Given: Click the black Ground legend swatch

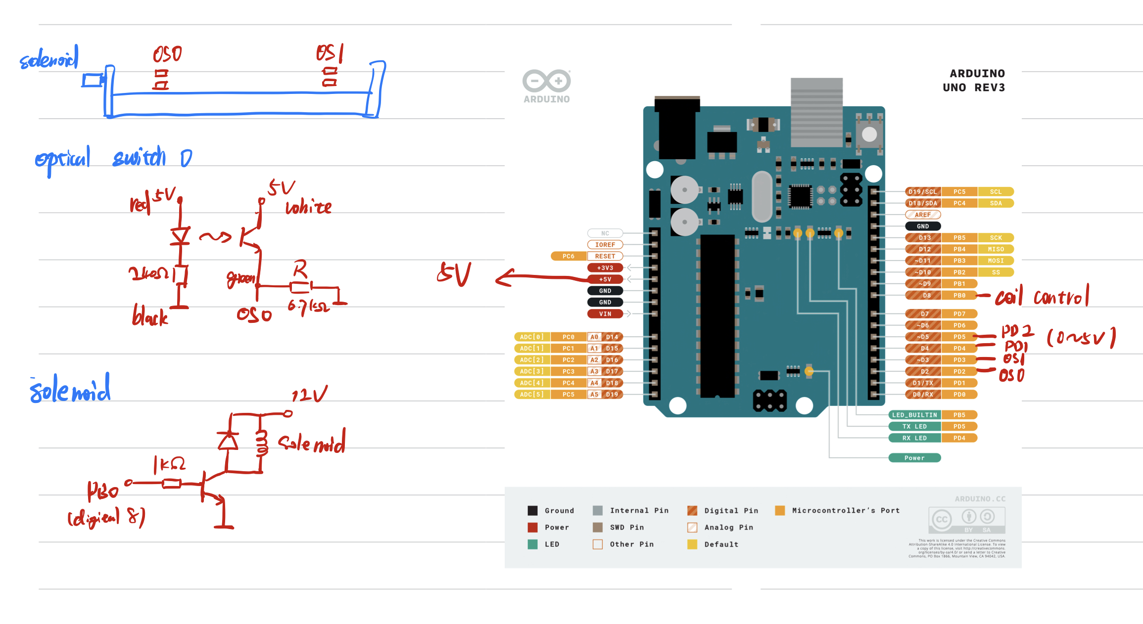Looking at the screenshot, I should (532, 511).
